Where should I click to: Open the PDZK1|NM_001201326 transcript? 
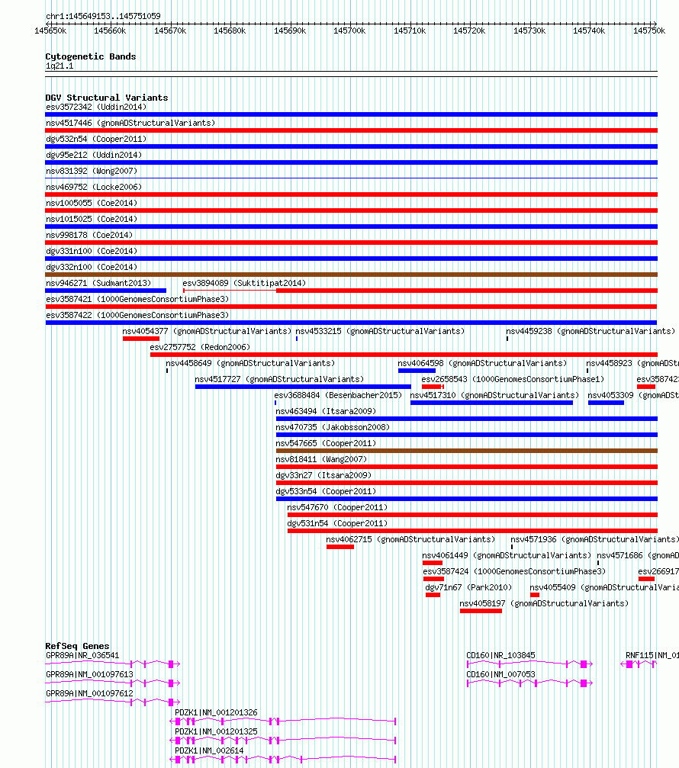click(x=216, y=712)
